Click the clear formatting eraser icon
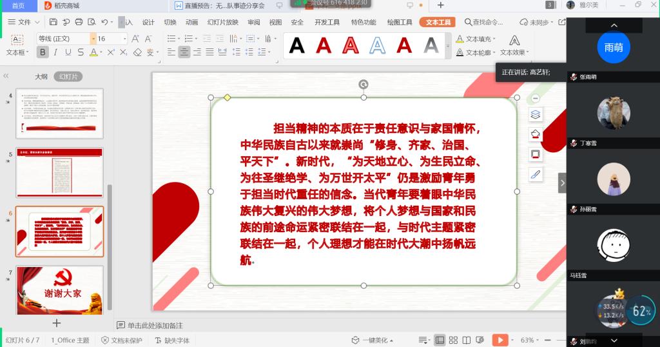The image size is (660, 347). tap(136, 52)
